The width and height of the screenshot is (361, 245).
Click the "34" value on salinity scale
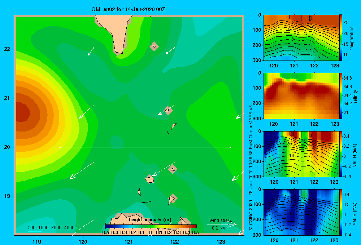click(x=346, y=112)
